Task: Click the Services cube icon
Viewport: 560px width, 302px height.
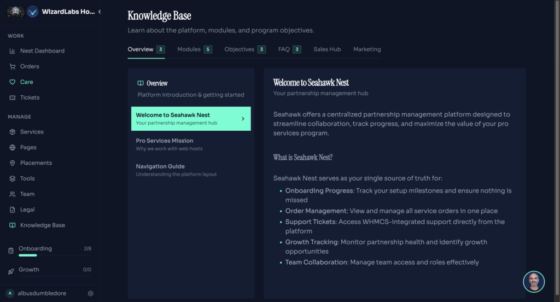Action: [13, 132]
